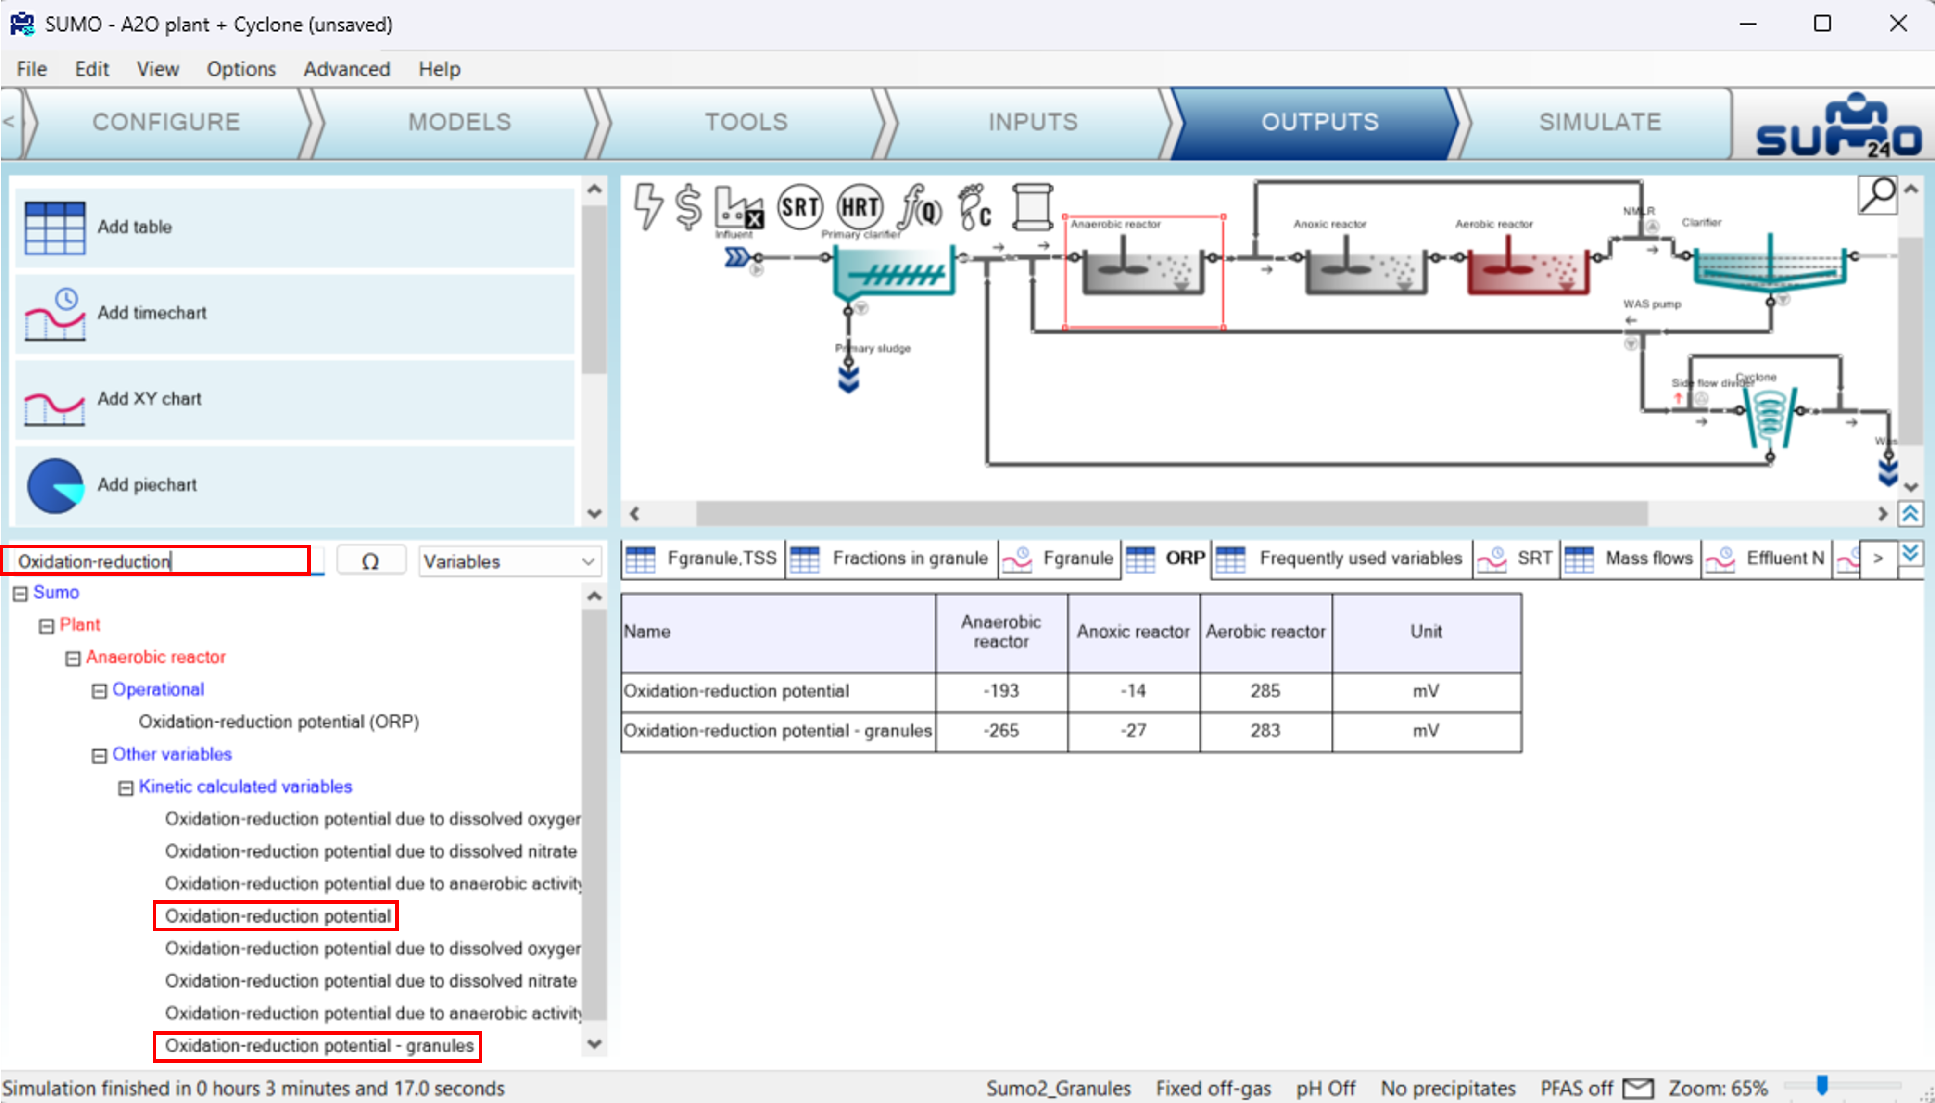The height and width of the screenshot is (1103, 1935).
Task: Click the Omega symbol button
Action: [370, 561]
